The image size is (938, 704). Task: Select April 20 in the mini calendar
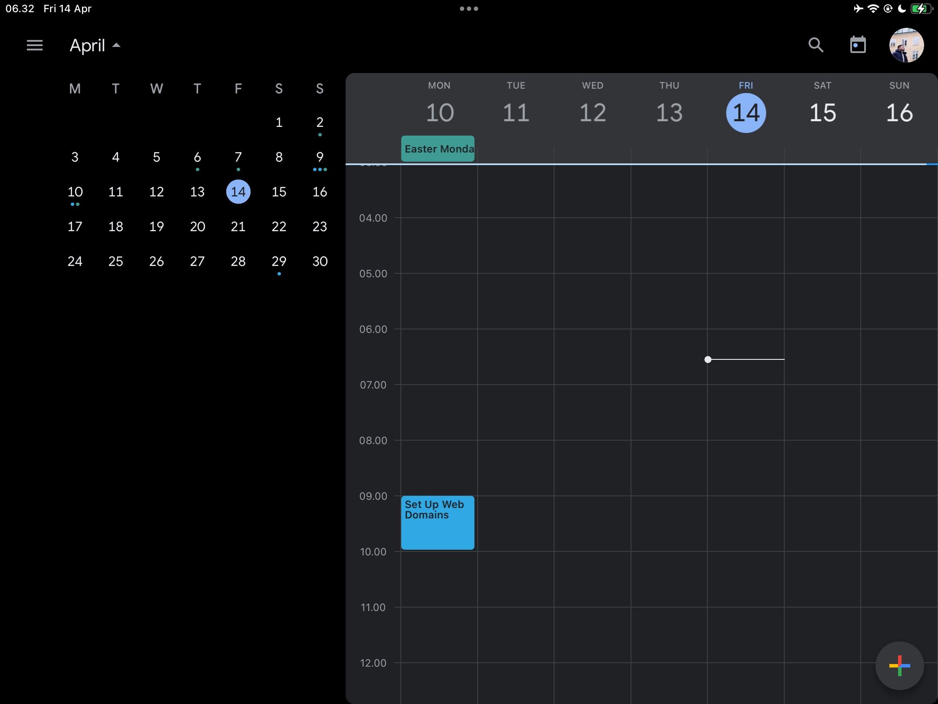click(198, 226)
